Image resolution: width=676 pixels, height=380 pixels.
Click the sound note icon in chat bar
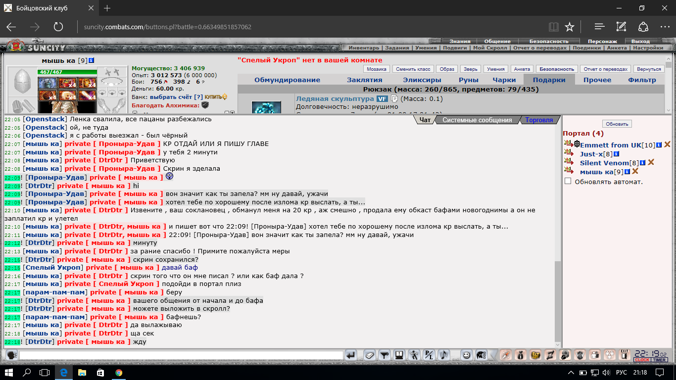[444, 355]
